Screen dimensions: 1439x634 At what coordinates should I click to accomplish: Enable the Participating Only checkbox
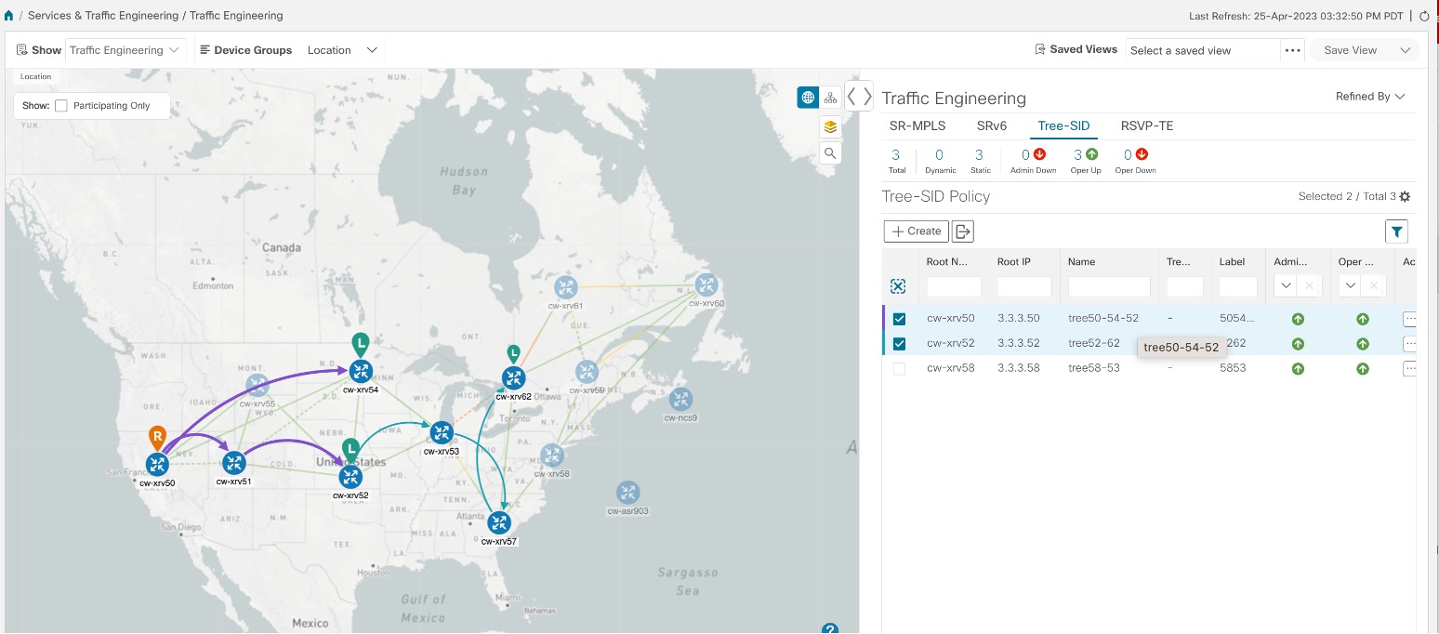(x=63, y=105)
